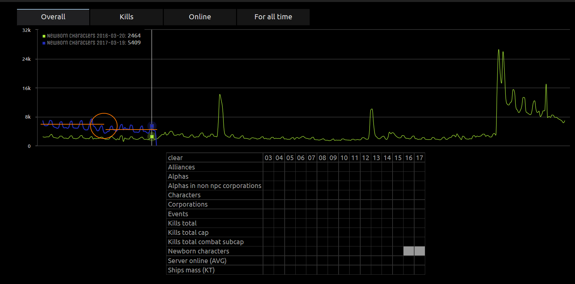Toggle Events cell for year 08
The image size is (575, 284).
(x=322, y=214)
